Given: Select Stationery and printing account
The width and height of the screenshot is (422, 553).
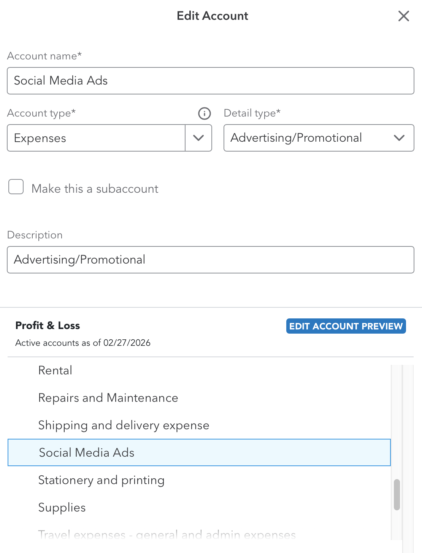Looking at the screenshot, I should tap(102, 480).
